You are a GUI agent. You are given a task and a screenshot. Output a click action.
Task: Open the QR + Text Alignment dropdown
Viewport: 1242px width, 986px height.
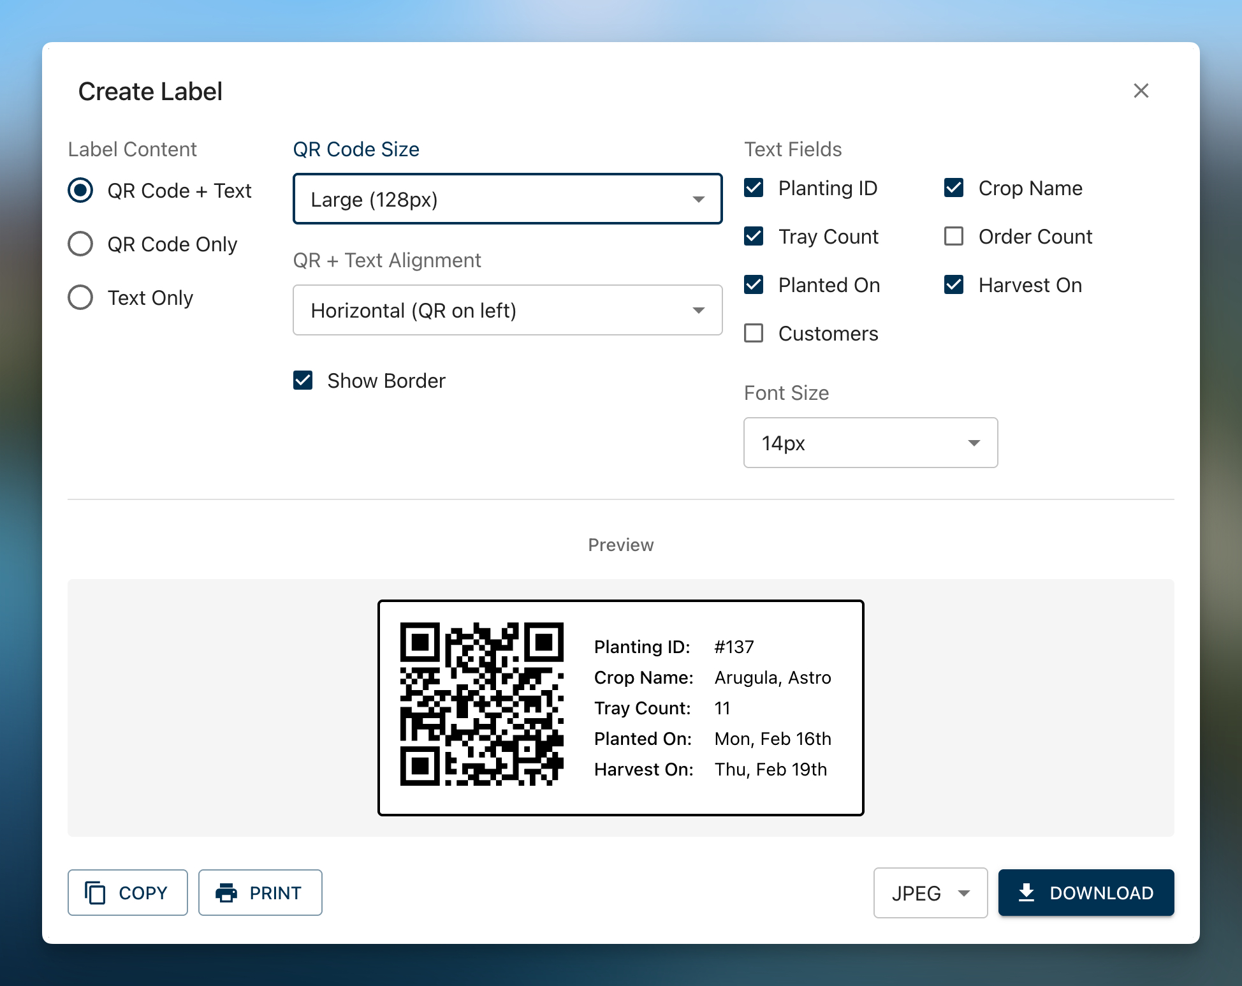[x=507, y=310]
